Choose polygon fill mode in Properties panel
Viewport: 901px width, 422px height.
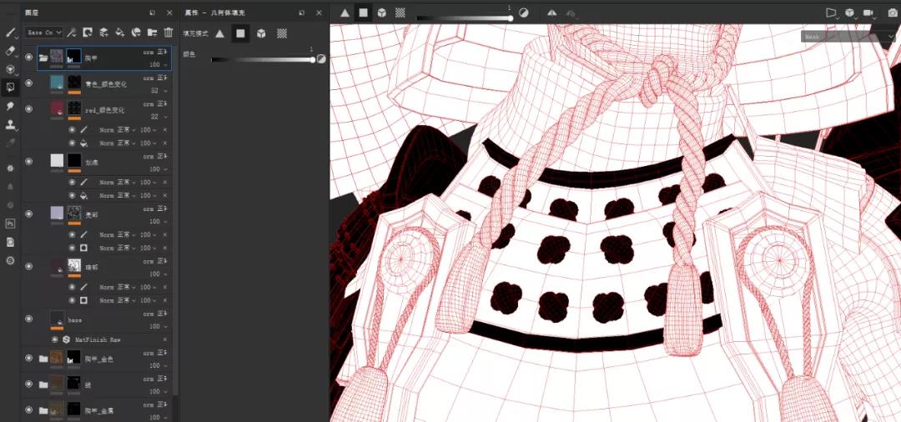[x=241, y=33]
